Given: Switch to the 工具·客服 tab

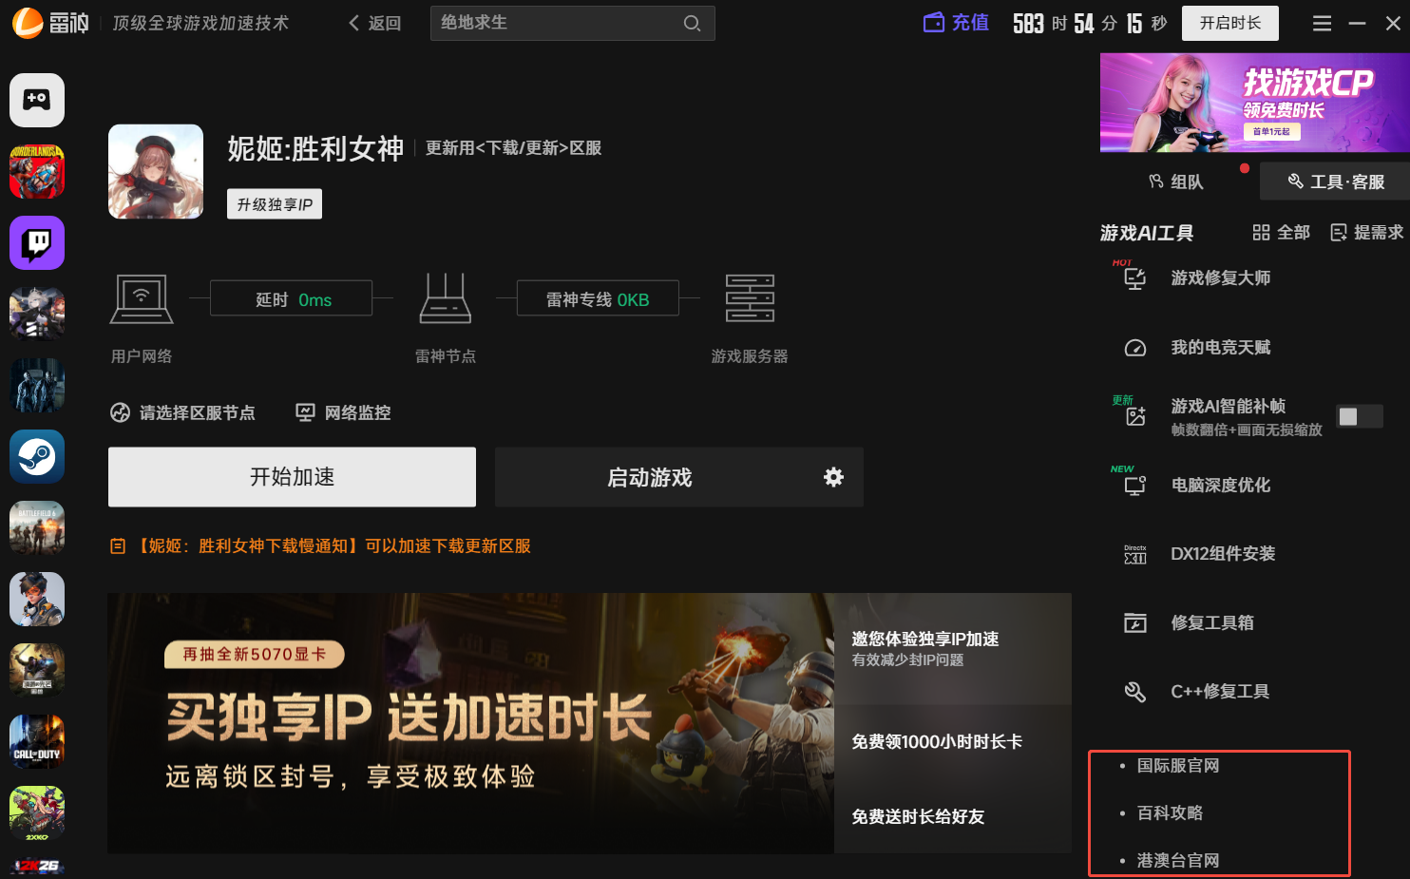Looking at the screenshot, I should (1336, 182).
